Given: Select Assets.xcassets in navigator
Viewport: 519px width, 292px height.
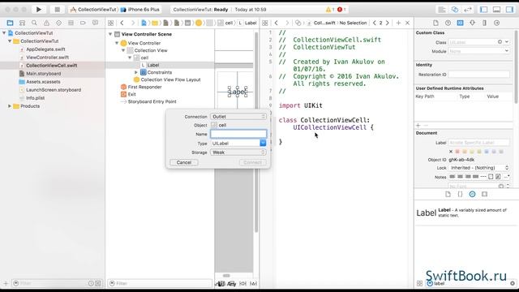Looking at the screenshot, I should click(43, 82).
